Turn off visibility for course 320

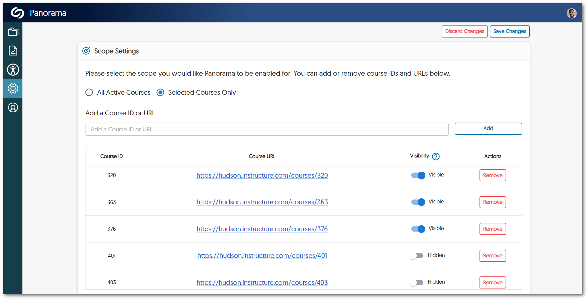click(x=418, y=175)
